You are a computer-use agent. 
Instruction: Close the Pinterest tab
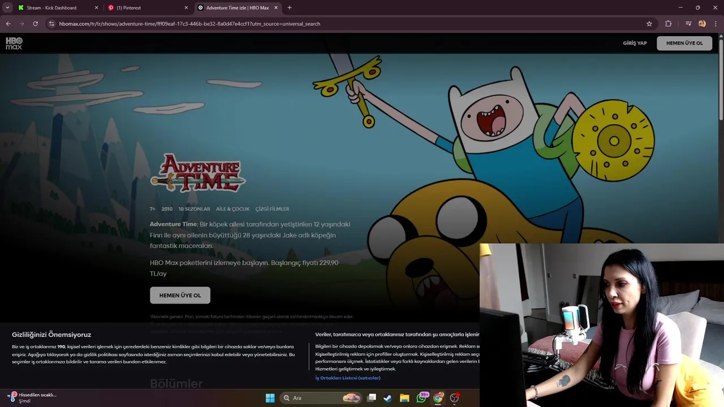point(186,8)
